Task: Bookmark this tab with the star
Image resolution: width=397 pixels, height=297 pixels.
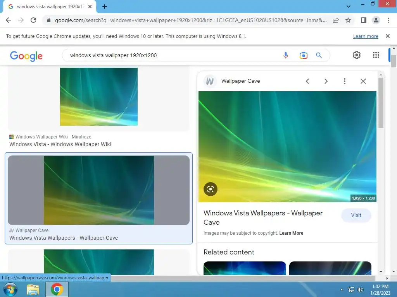Action: (x=348, y=20)
